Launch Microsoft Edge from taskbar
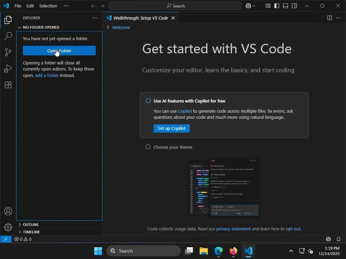The image size is (346, 259). click(x=219, y=251)
